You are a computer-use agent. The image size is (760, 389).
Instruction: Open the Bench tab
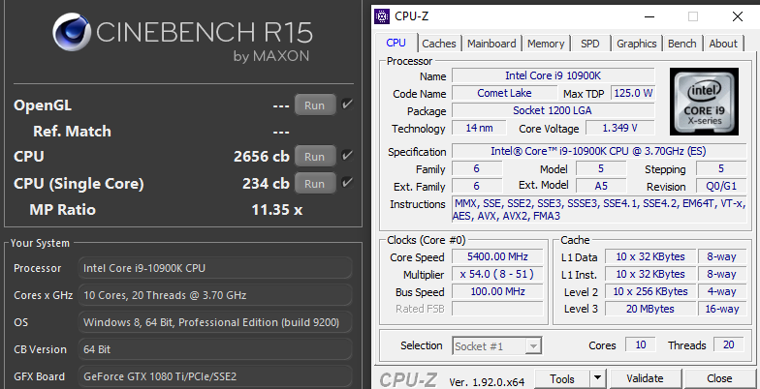point(682,44)
